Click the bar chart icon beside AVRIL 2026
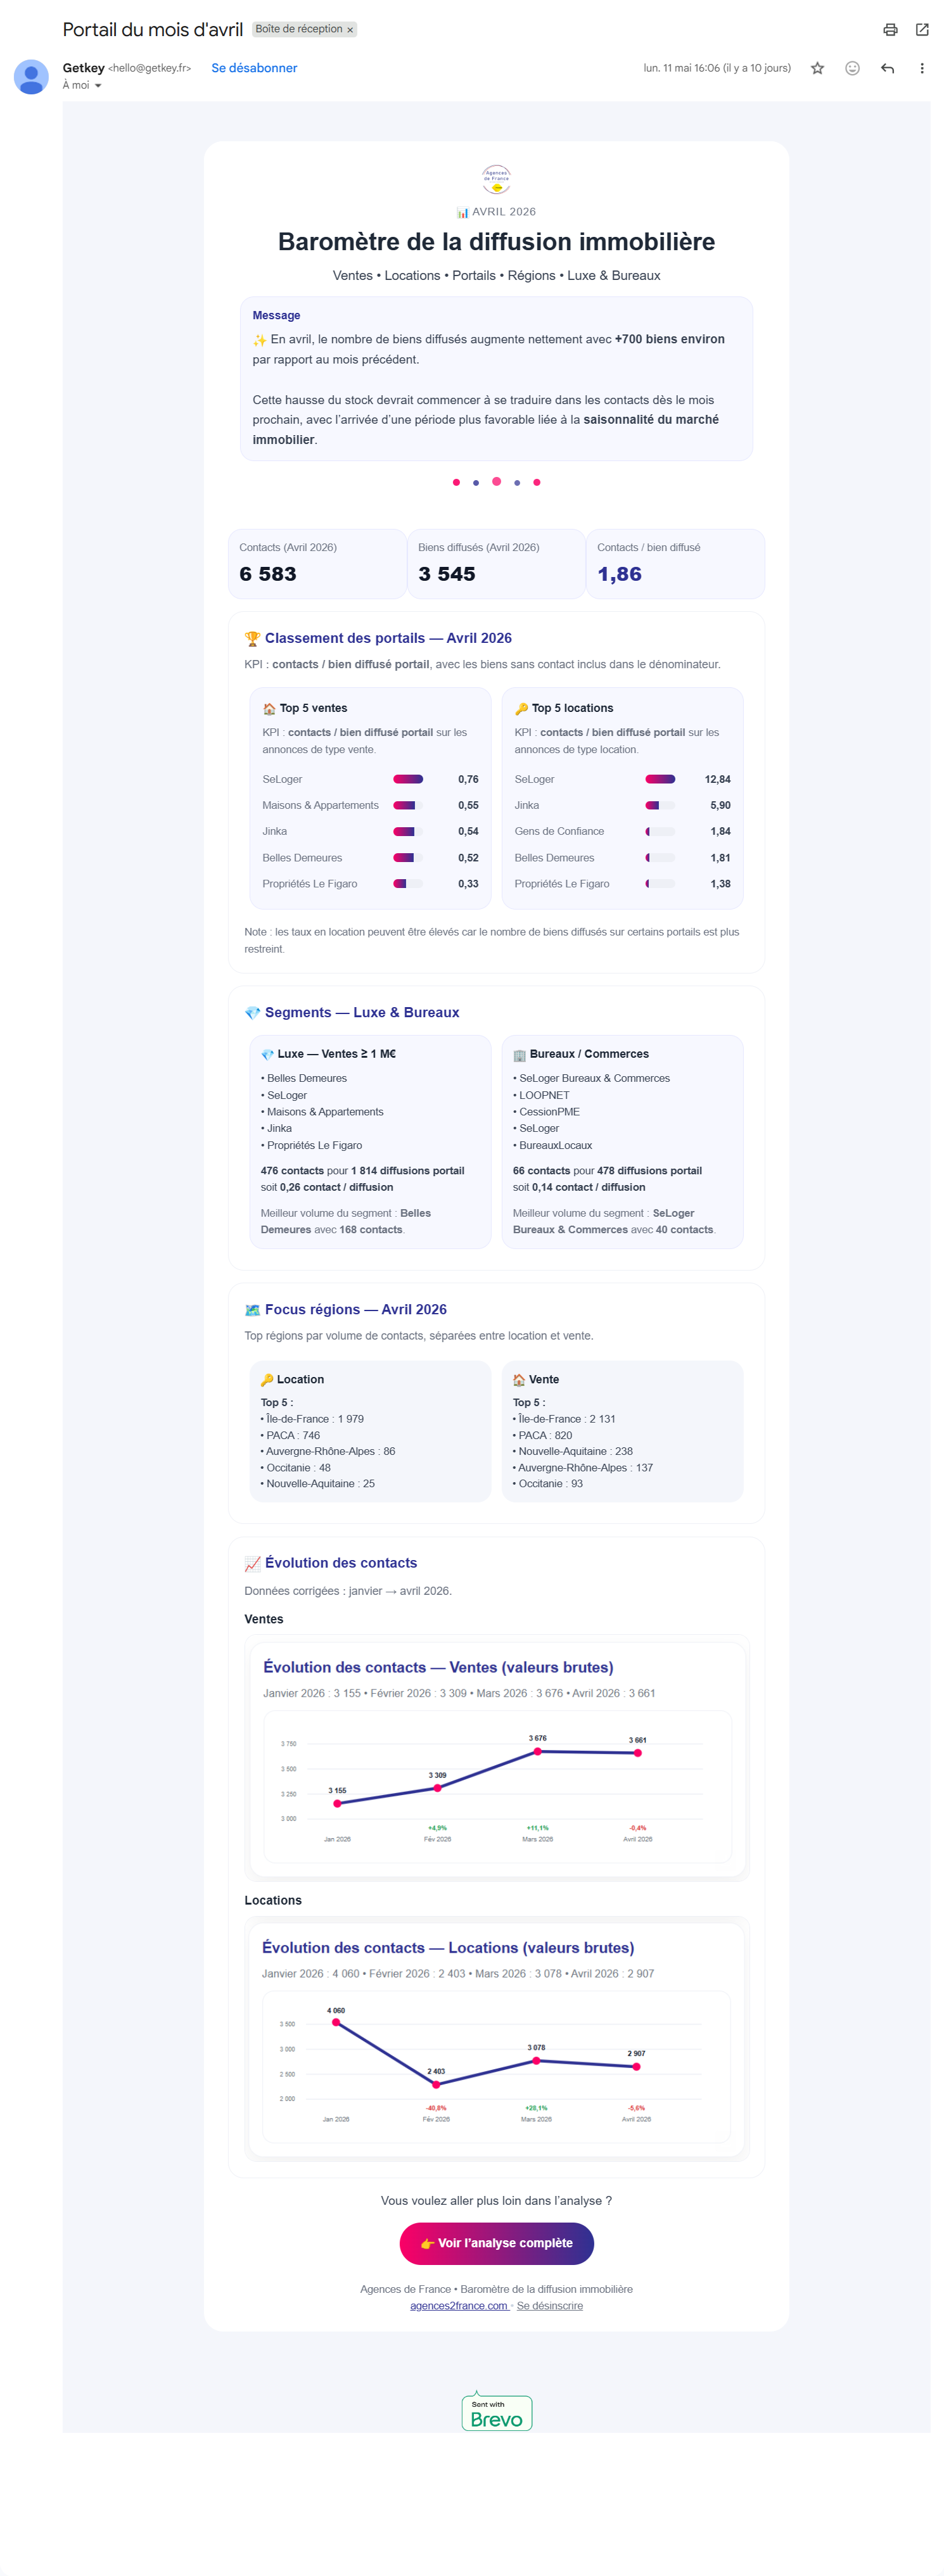This screenshot has height=2576, width=944. tap(462, 212)
